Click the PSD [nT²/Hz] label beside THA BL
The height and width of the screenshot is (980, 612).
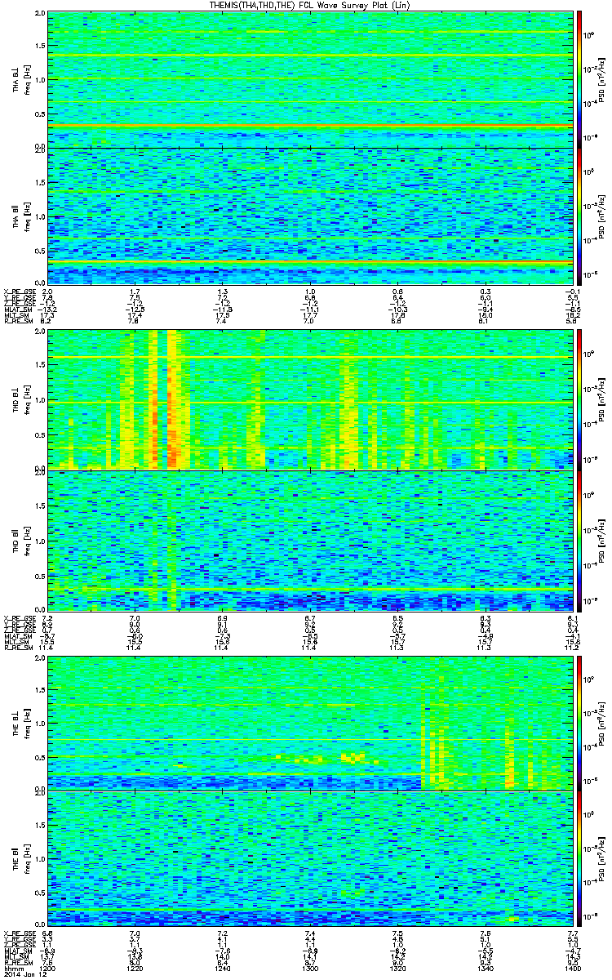[602, 79]
